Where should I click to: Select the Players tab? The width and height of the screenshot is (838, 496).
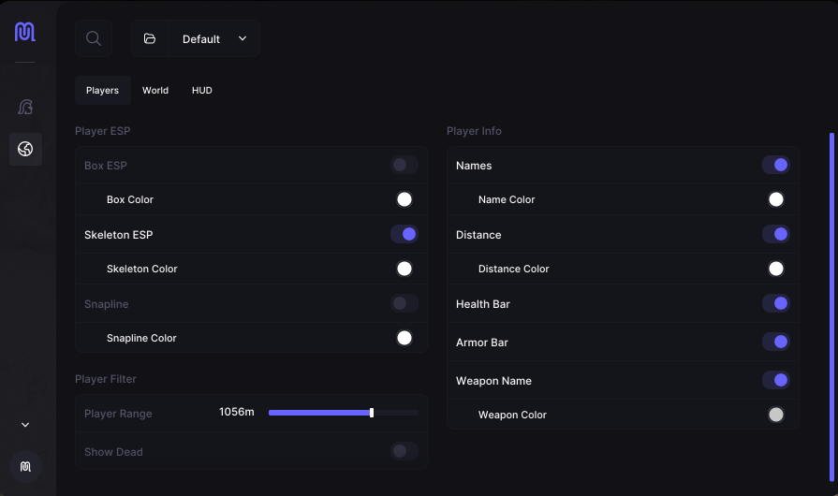coord(102,91)
